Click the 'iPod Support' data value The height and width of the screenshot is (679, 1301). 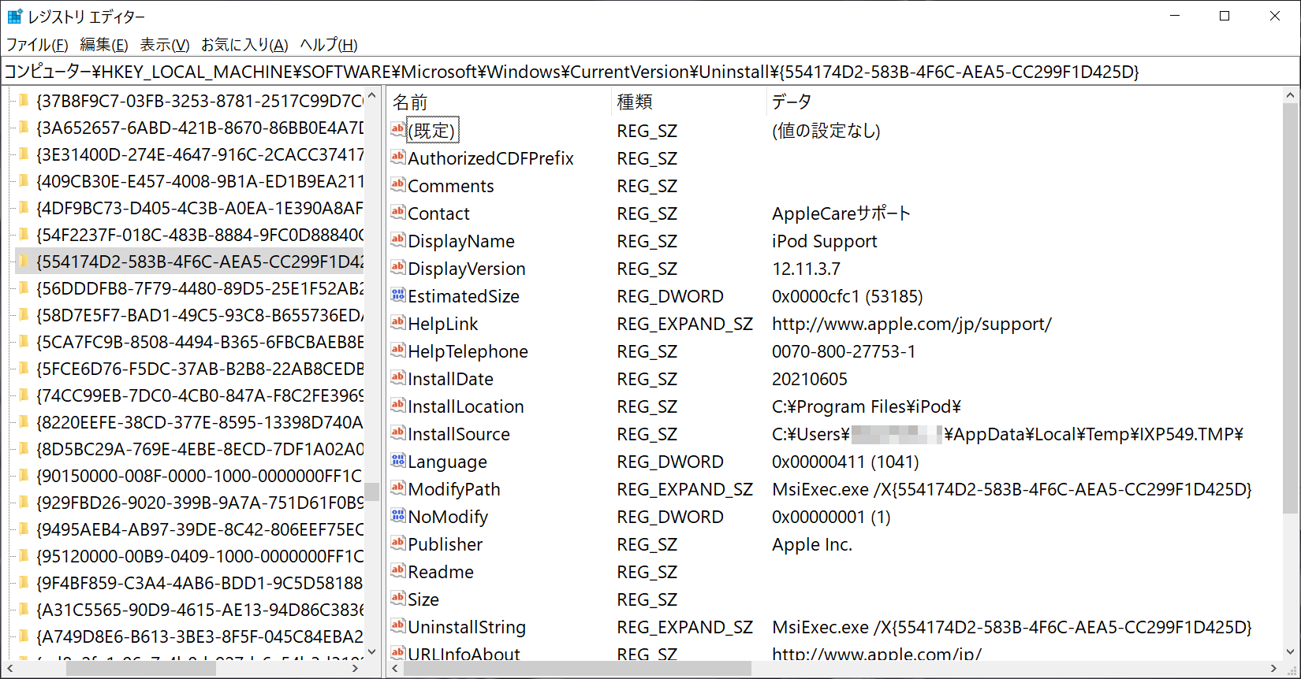(824, 241)
